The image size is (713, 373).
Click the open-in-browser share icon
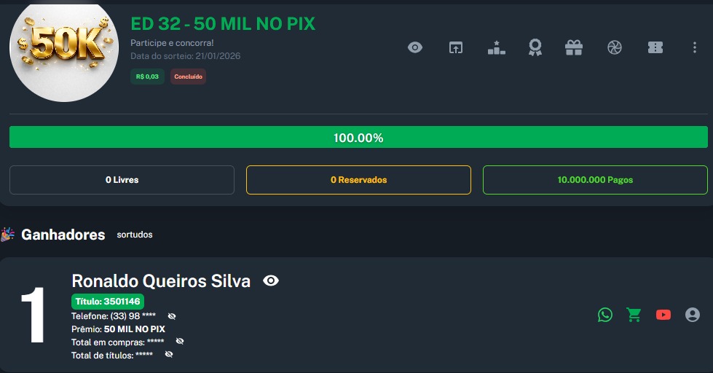tap(455, 48)
